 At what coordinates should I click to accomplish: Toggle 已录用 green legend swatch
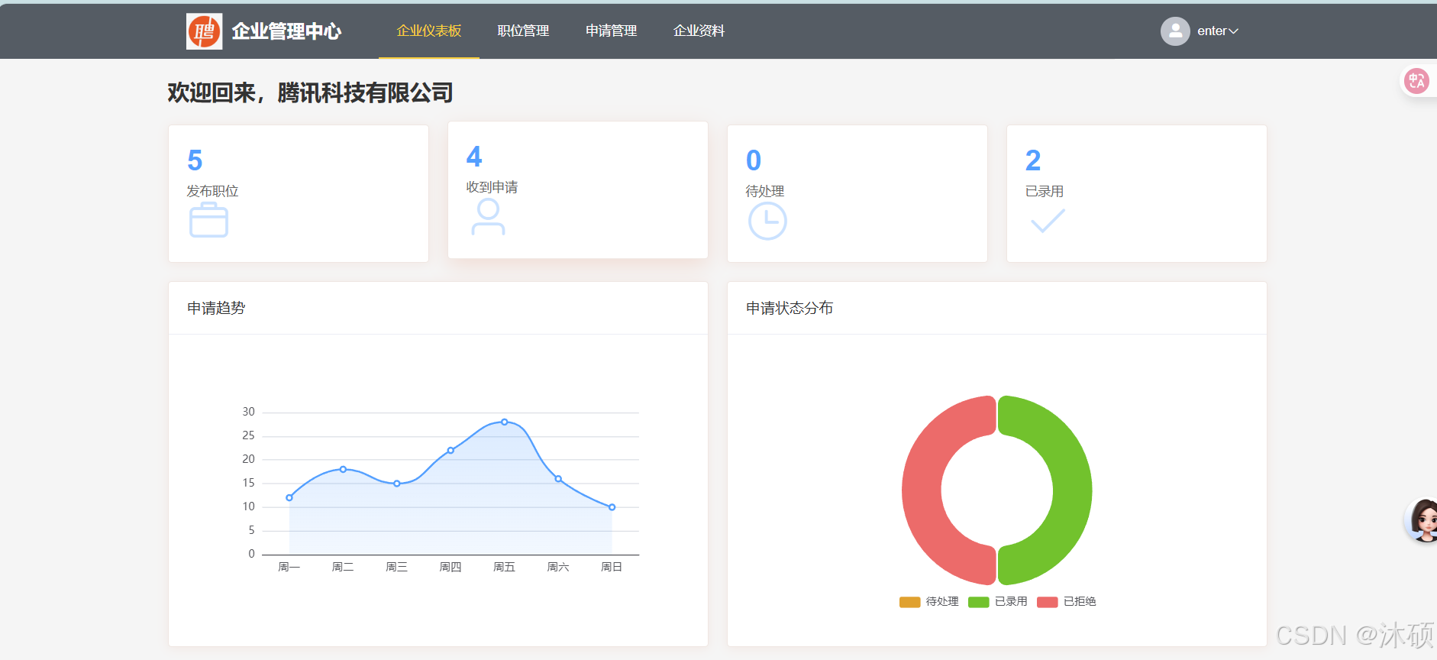(978, 602)
